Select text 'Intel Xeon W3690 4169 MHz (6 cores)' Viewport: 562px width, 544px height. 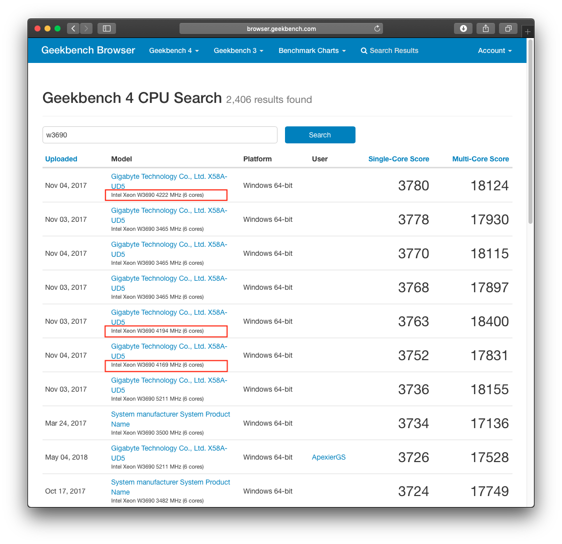point(157,365)
